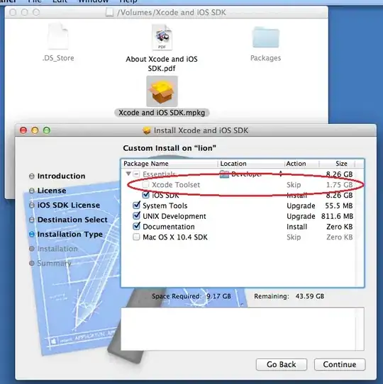Uncheck the UNIX Development checkbox
The image size is (383, 384).
pos(136,216)
